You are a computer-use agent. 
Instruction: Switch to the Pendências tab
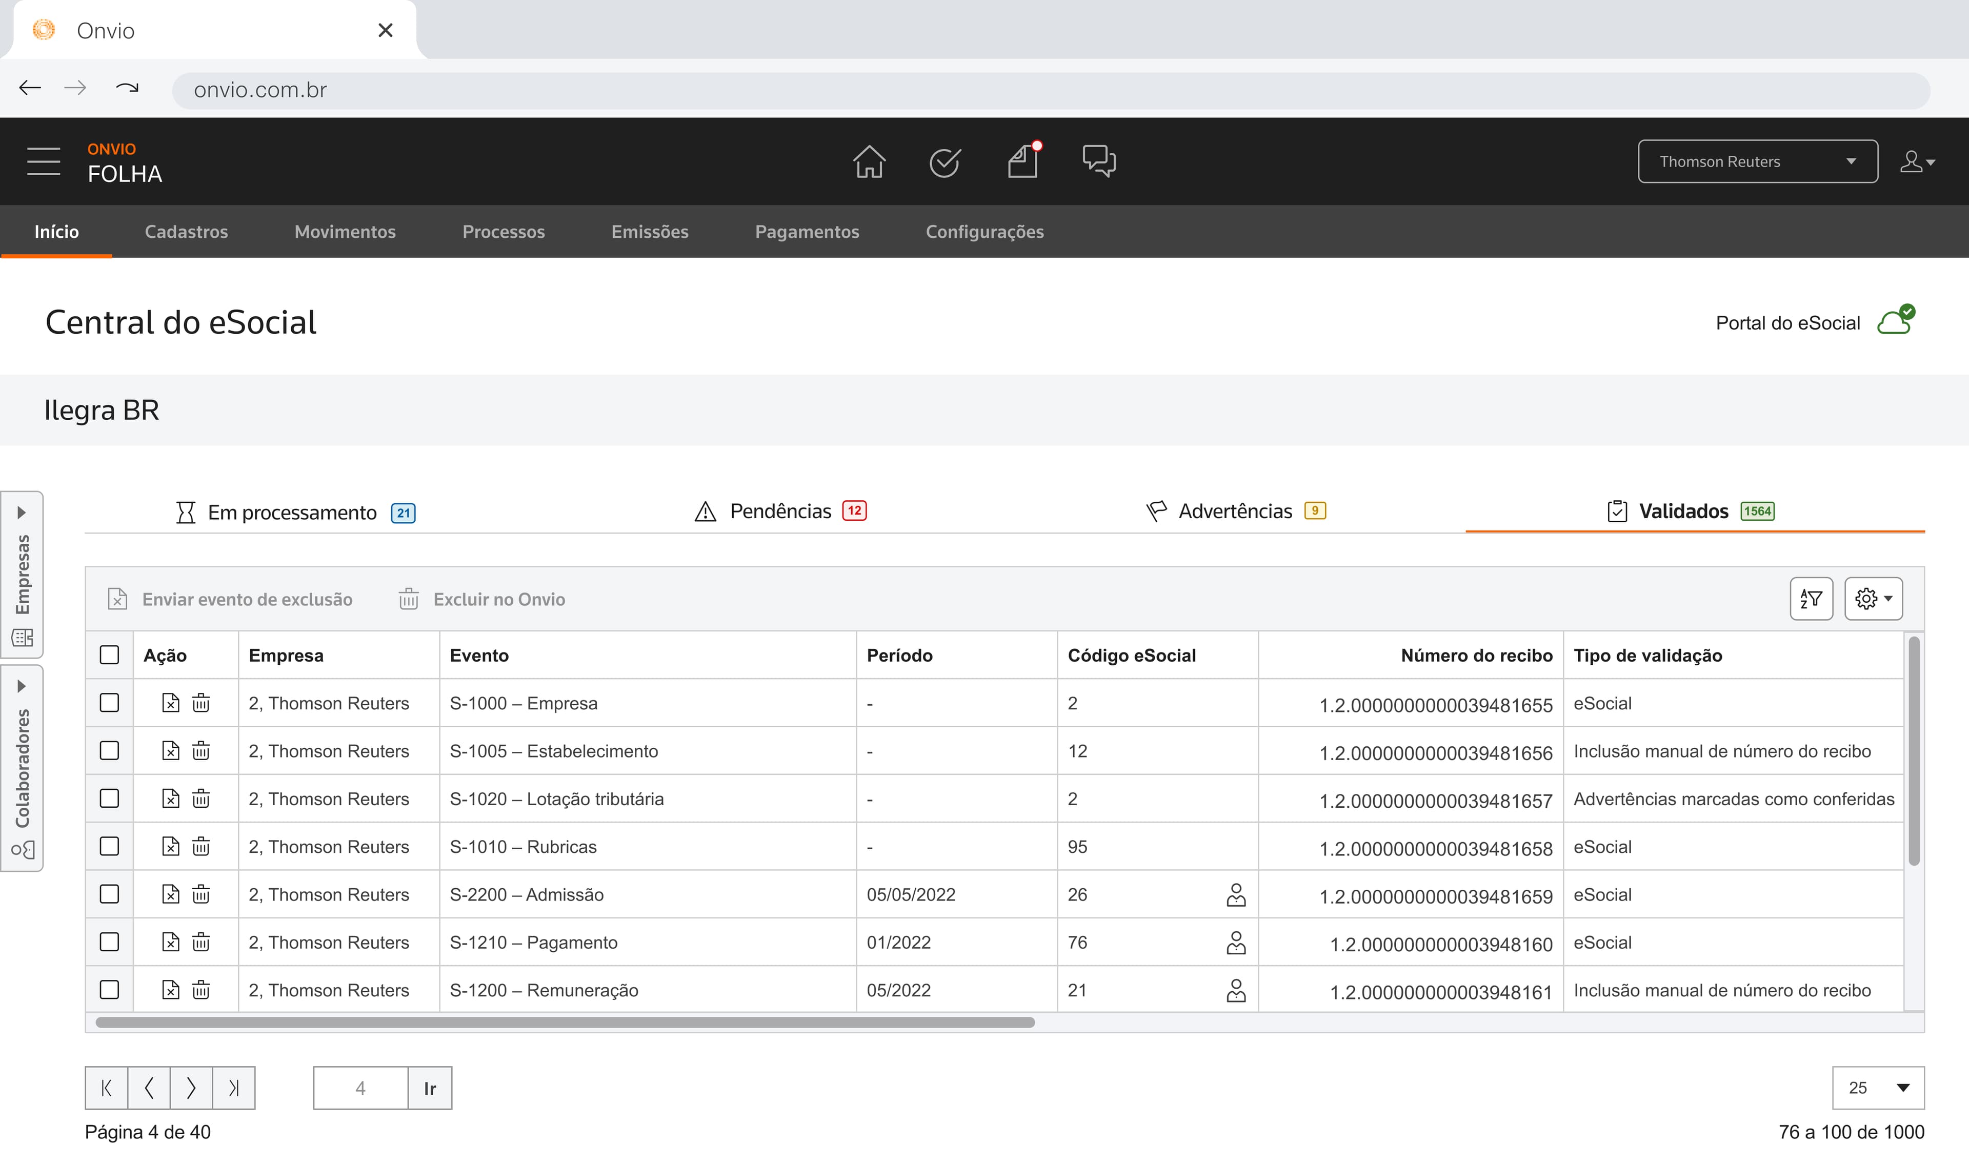[x=781, y=510]
